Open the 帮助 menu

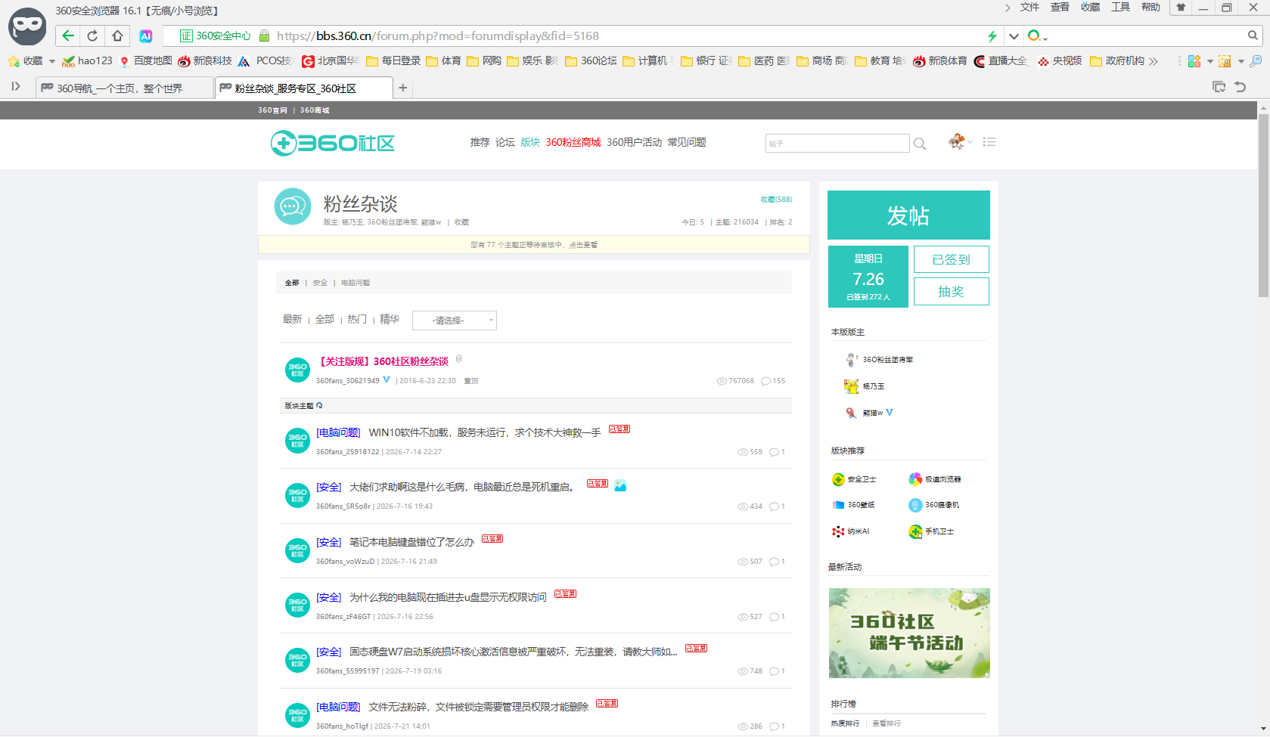(x=1150, y=8)
